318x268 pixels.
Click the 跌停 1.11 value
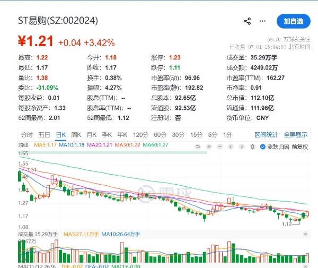click(x=174, y=68)
